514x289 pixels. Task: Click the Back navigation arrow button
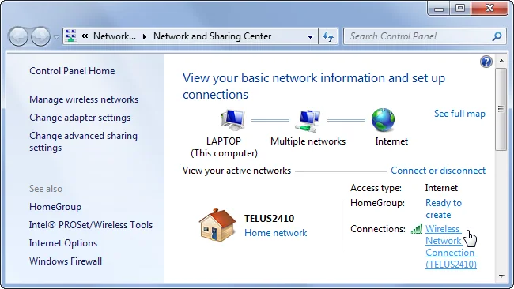(18, 36)
